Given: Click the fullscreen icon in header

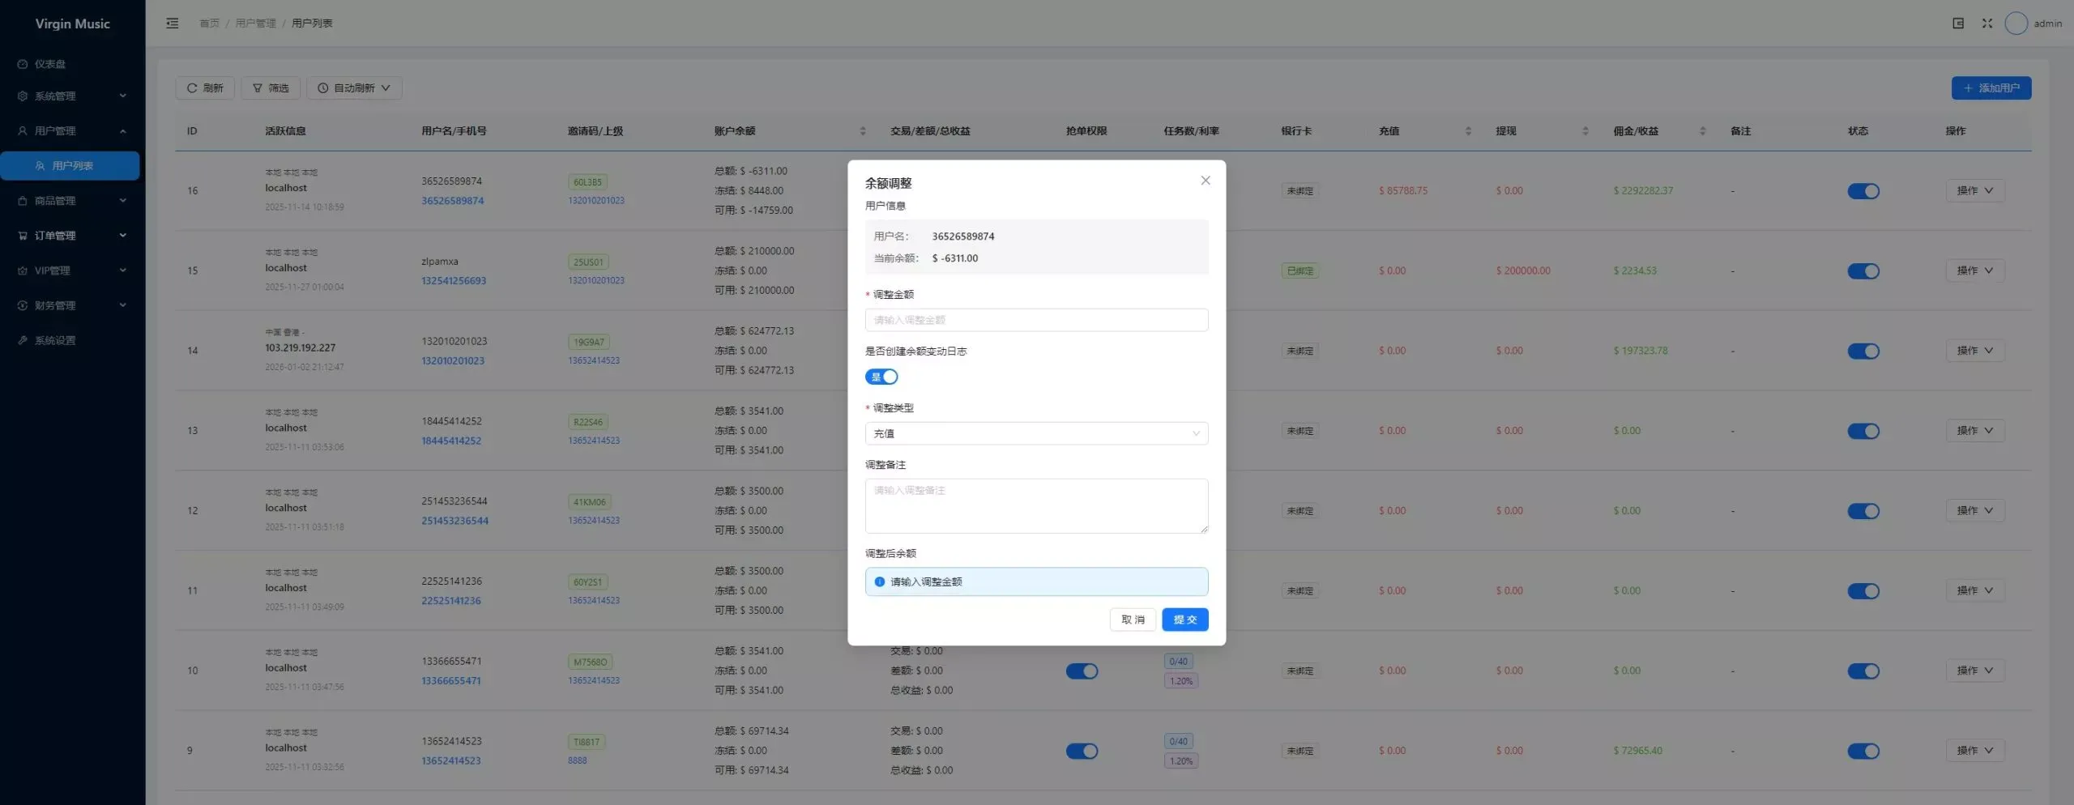Looking at the screenshot, I should 1987,23.
